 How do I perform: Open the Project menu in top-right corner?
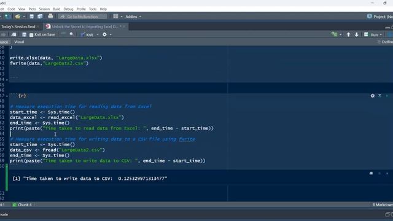click(380, 17)
